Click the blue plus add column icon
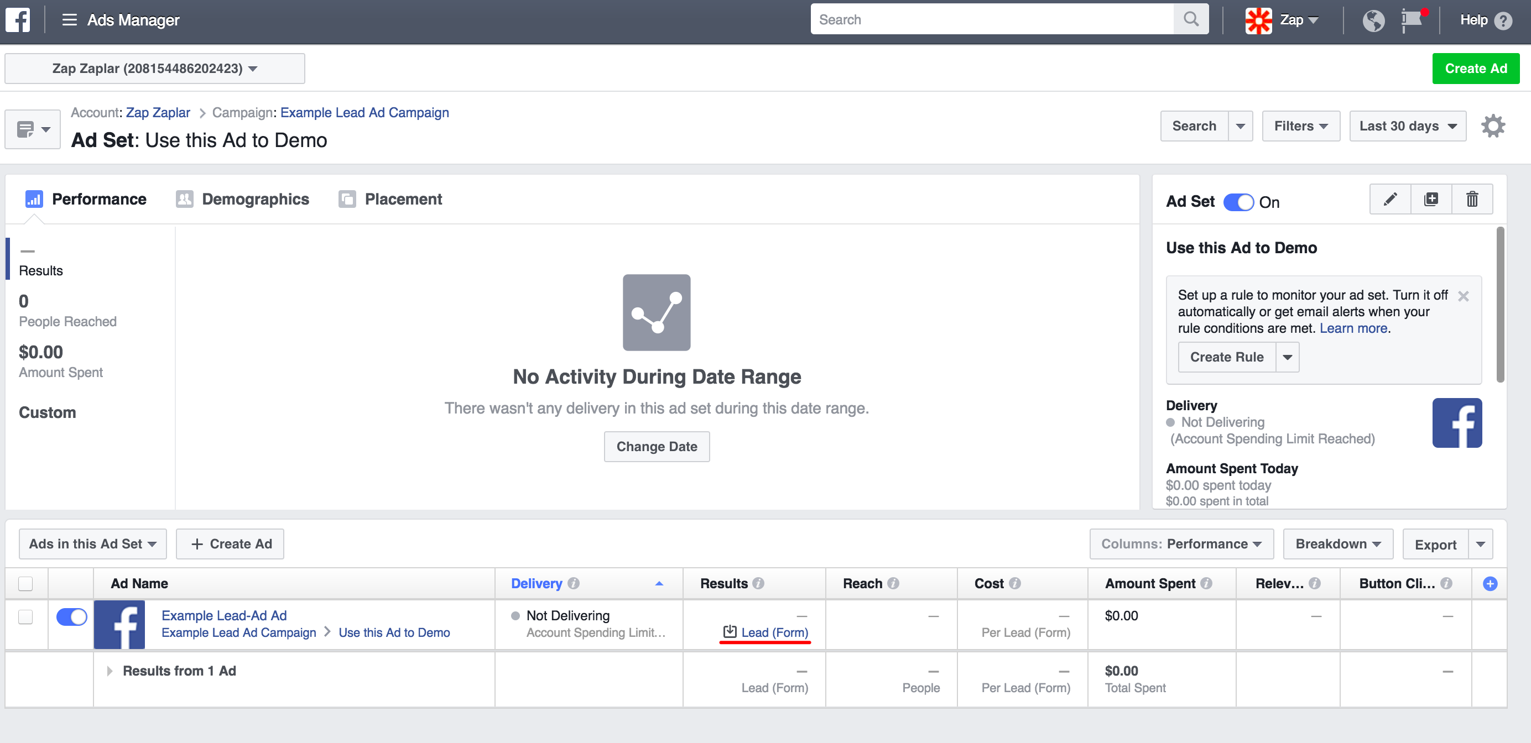This screenshot has width=1531, height=743. [x=1490, y=584]
